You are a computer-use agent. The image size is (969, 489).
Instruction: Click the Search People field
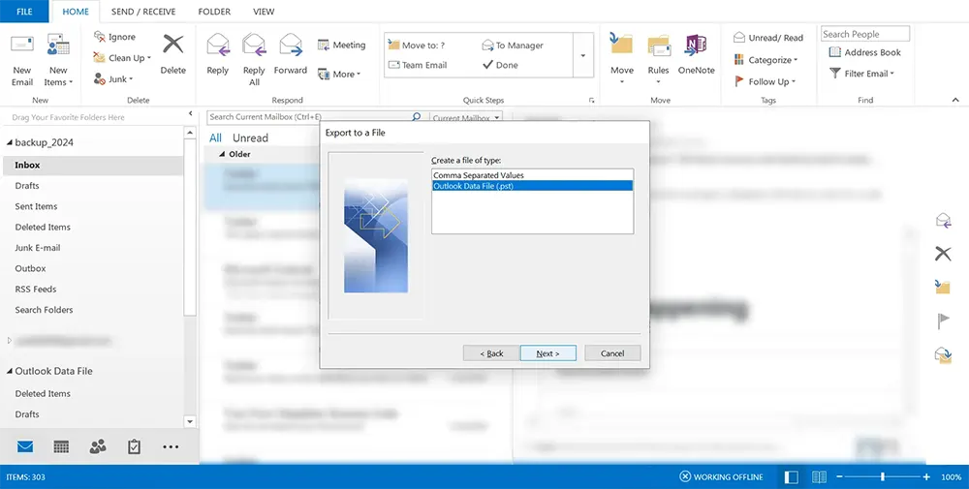(x=864, y=34)
